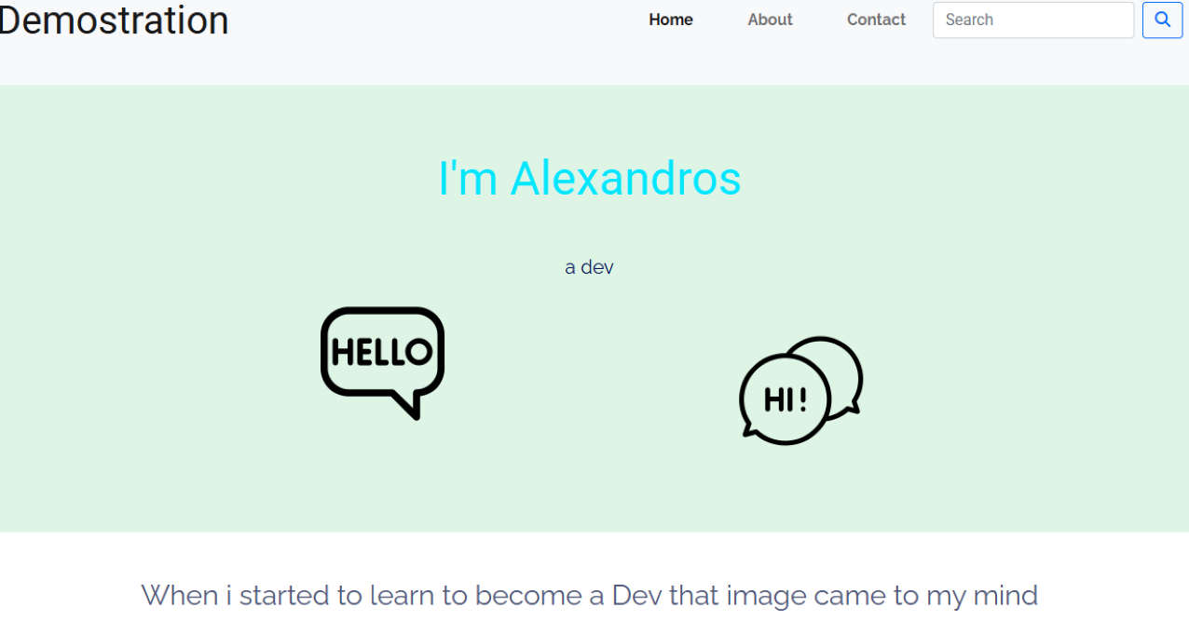Click the "a dev" subtitle text
This screenshot has width=1189, height=634.
(589, 267)
